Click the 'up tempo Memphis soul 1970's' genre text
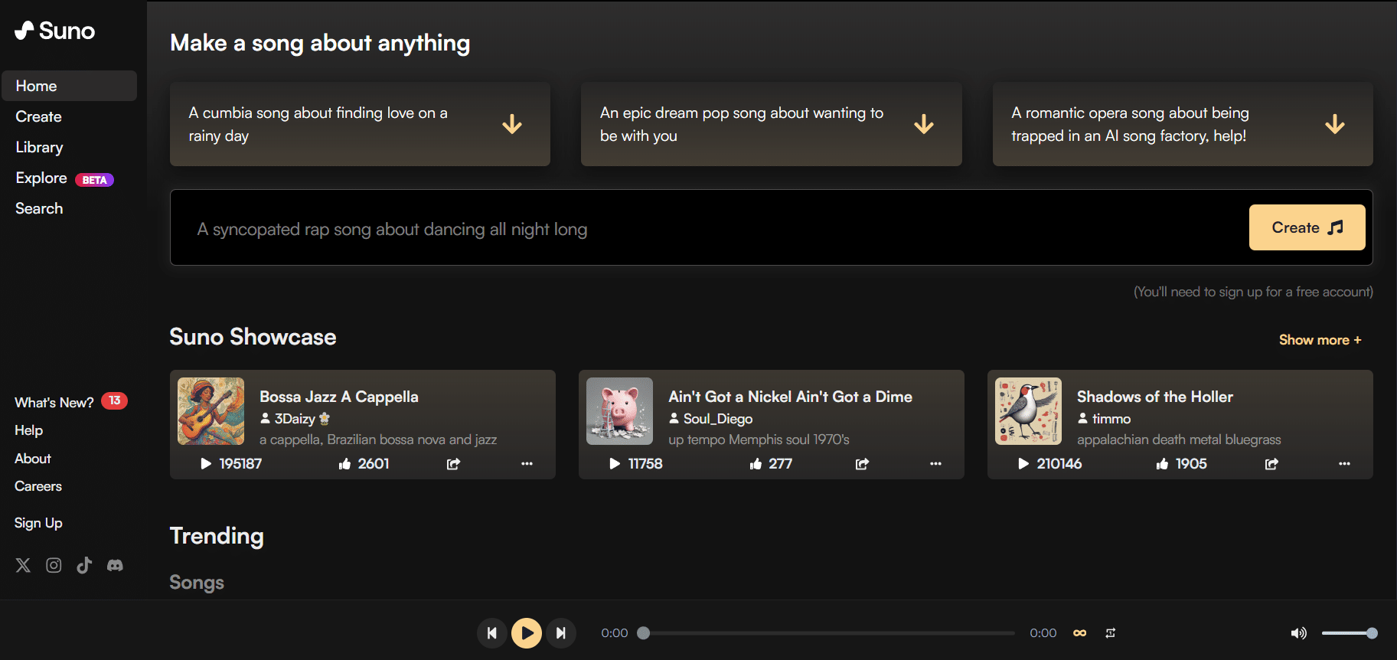The width and height of the screenshot is (1397, 660). 759,439
